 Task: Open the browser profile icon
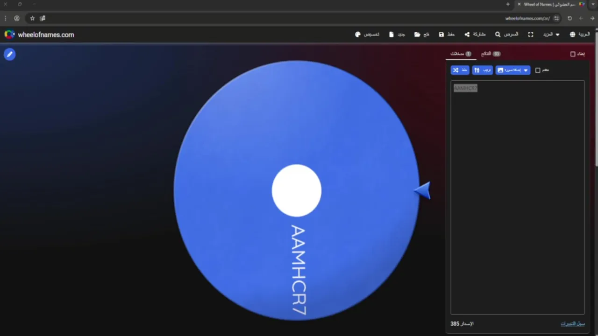[x=17, y=18]
